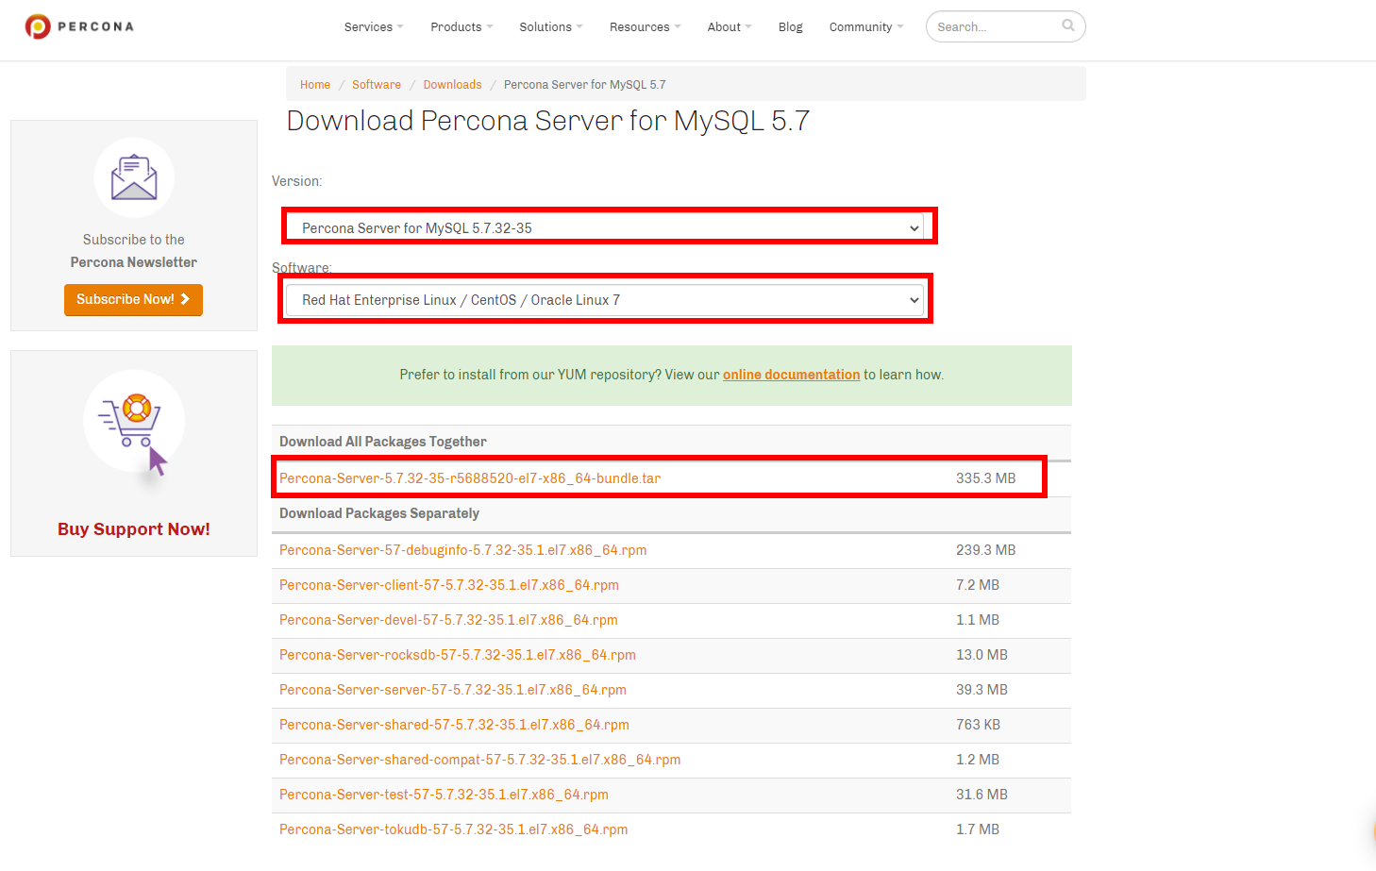Click the newsletter envelope icon
This screenshot has height=871, width=1376.
[x=133, y=177]
